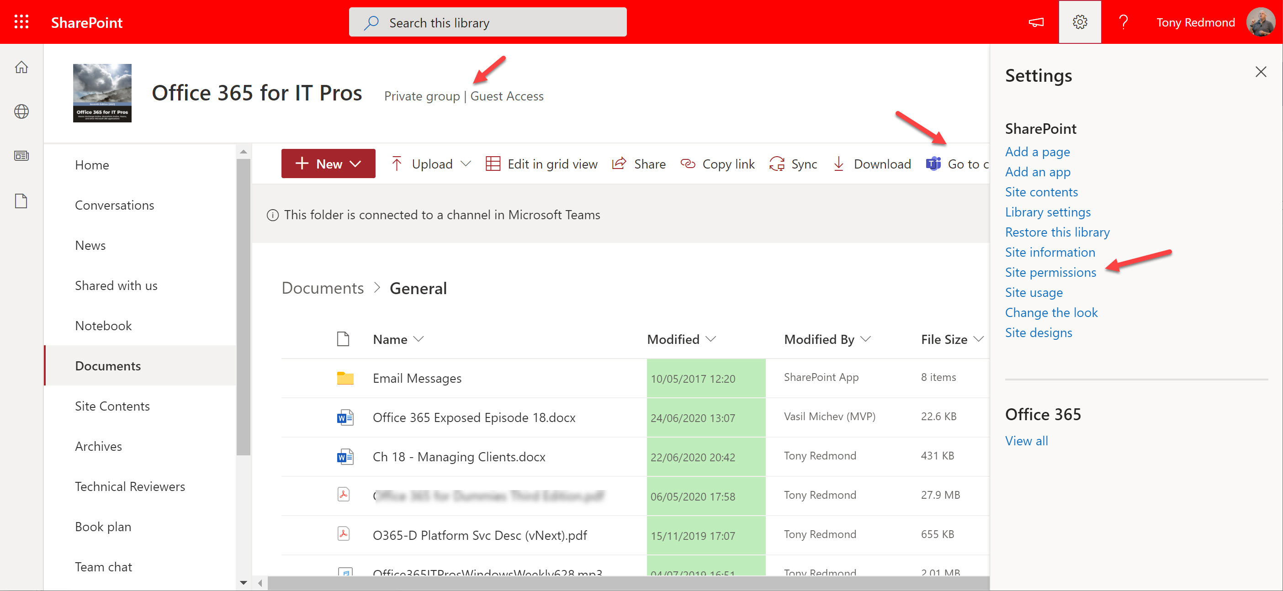Click the Go to channel Teams icon
This screenshot has height=591, width=1283.
(x=933, y=164)
